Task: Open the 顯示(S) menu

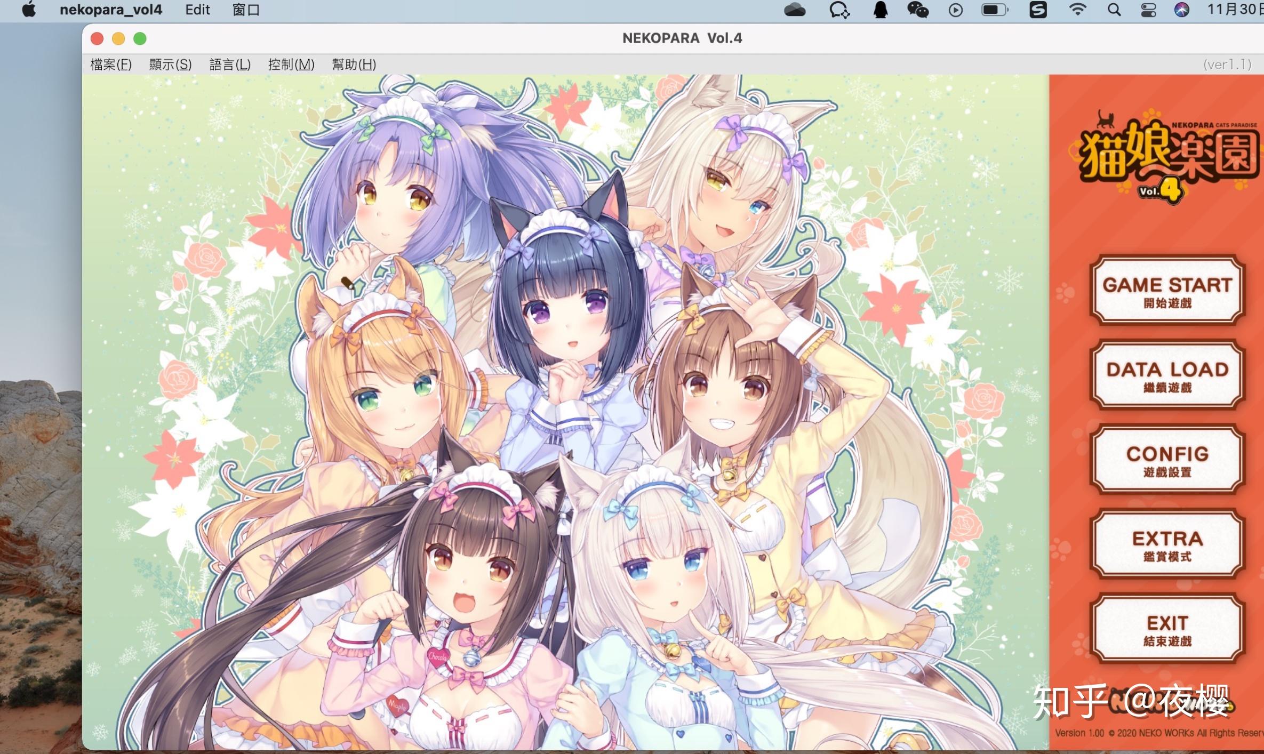Action: pos(170,65)
